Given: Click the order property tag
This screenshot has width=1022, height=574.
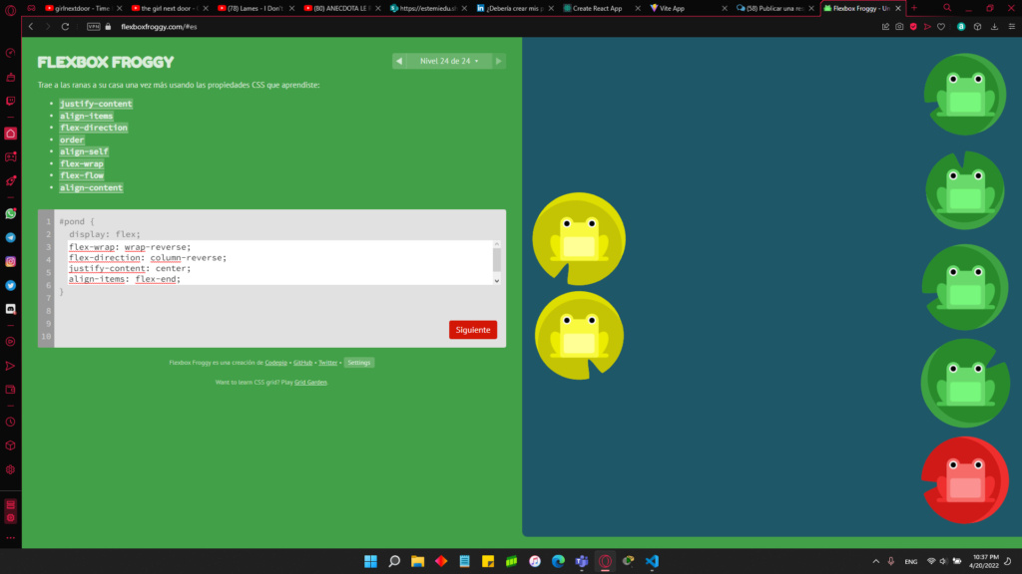Looking at the screenshot, I should pos(72,140).
